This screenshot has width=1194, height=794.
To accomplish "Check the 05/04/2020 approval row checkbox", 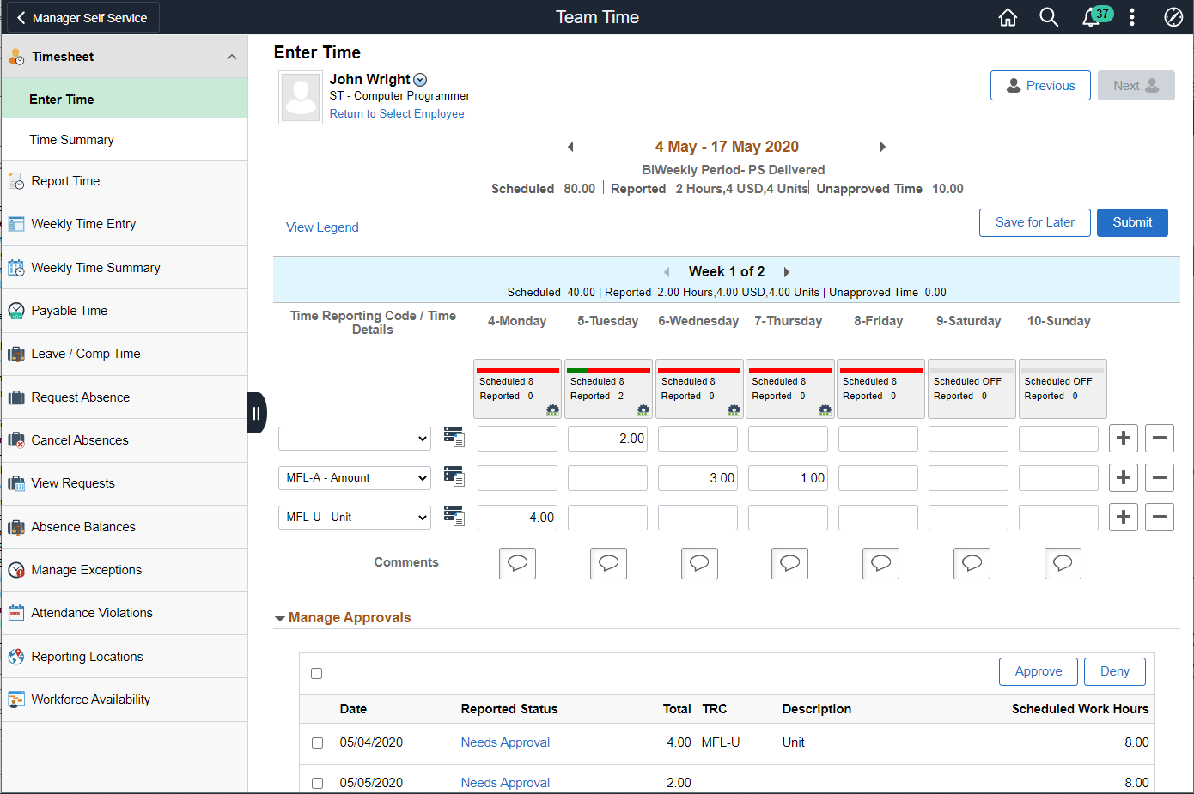I will point(318,743).
